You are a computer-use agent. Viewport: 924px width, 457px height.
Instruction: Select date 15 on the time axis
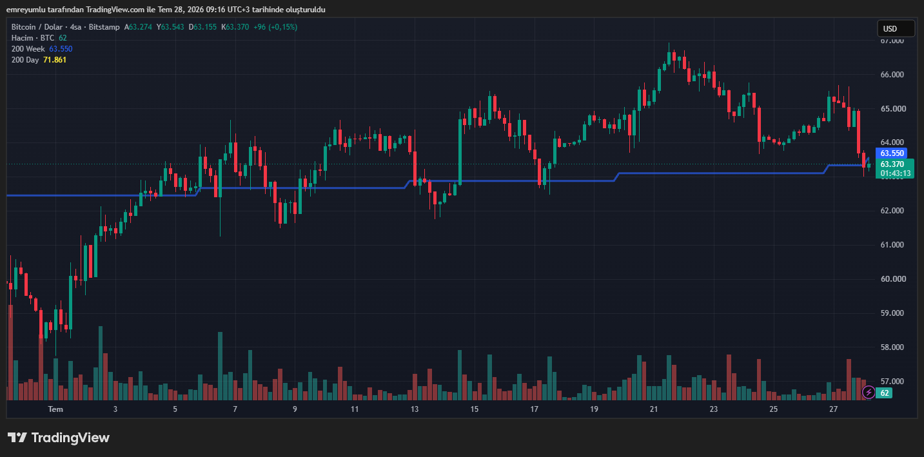pyautogui.click(x=475, y=409)
